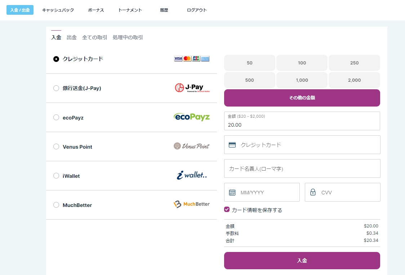Screen dimensions: 405x275
Task: Open the キャッシュバック menu item
Action: (58, 10)
